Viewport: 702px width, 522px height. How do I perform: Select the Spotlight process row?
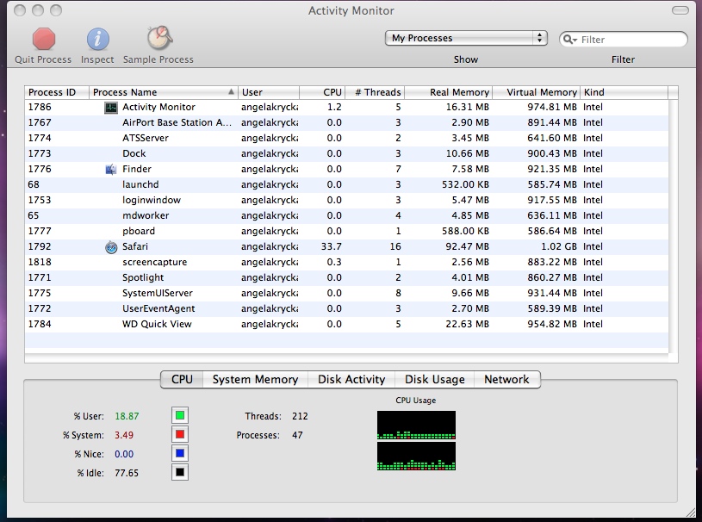click(x=346, y=278)
